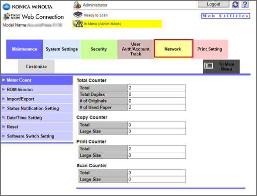
Task: Click the arrow beside Software Switch Setting
Action: (3, 136)
